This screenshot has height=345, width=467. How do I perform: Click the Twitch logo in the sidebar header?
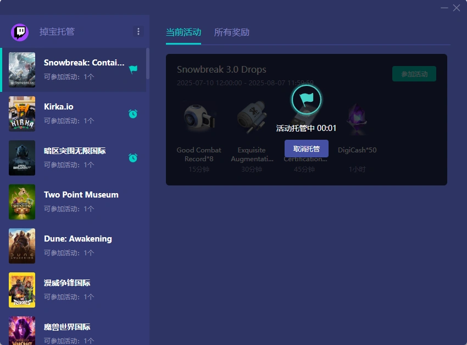[20, 31]
